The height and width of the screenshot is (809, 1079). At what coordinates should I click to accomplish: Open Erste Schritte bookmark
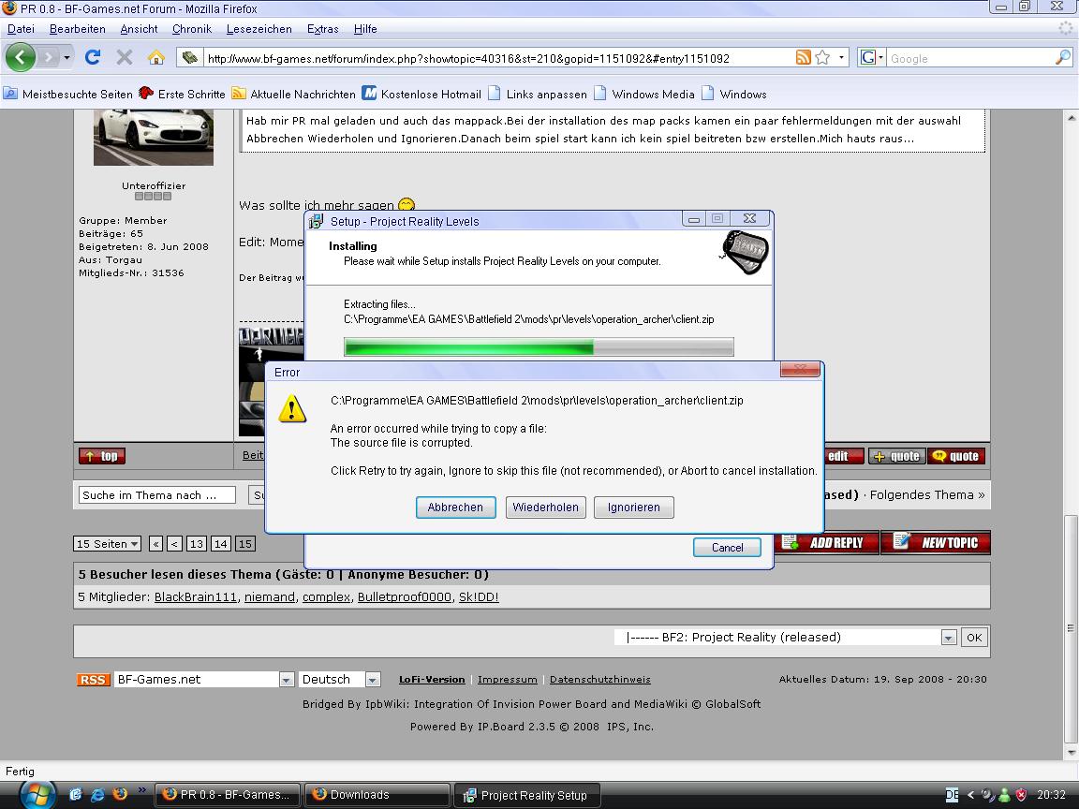tap(182, 94)
